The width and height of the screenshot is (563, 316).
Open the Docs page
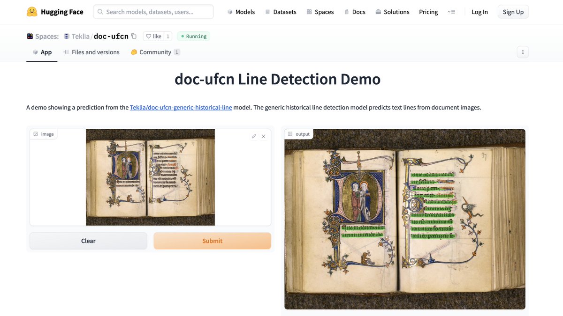pyautogui.click(x=354, y=12)
